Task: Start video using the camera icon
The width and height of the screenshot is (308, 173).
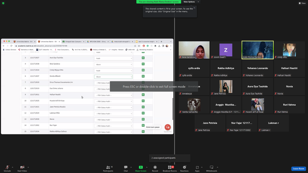Action: click(x=22, y=168)
